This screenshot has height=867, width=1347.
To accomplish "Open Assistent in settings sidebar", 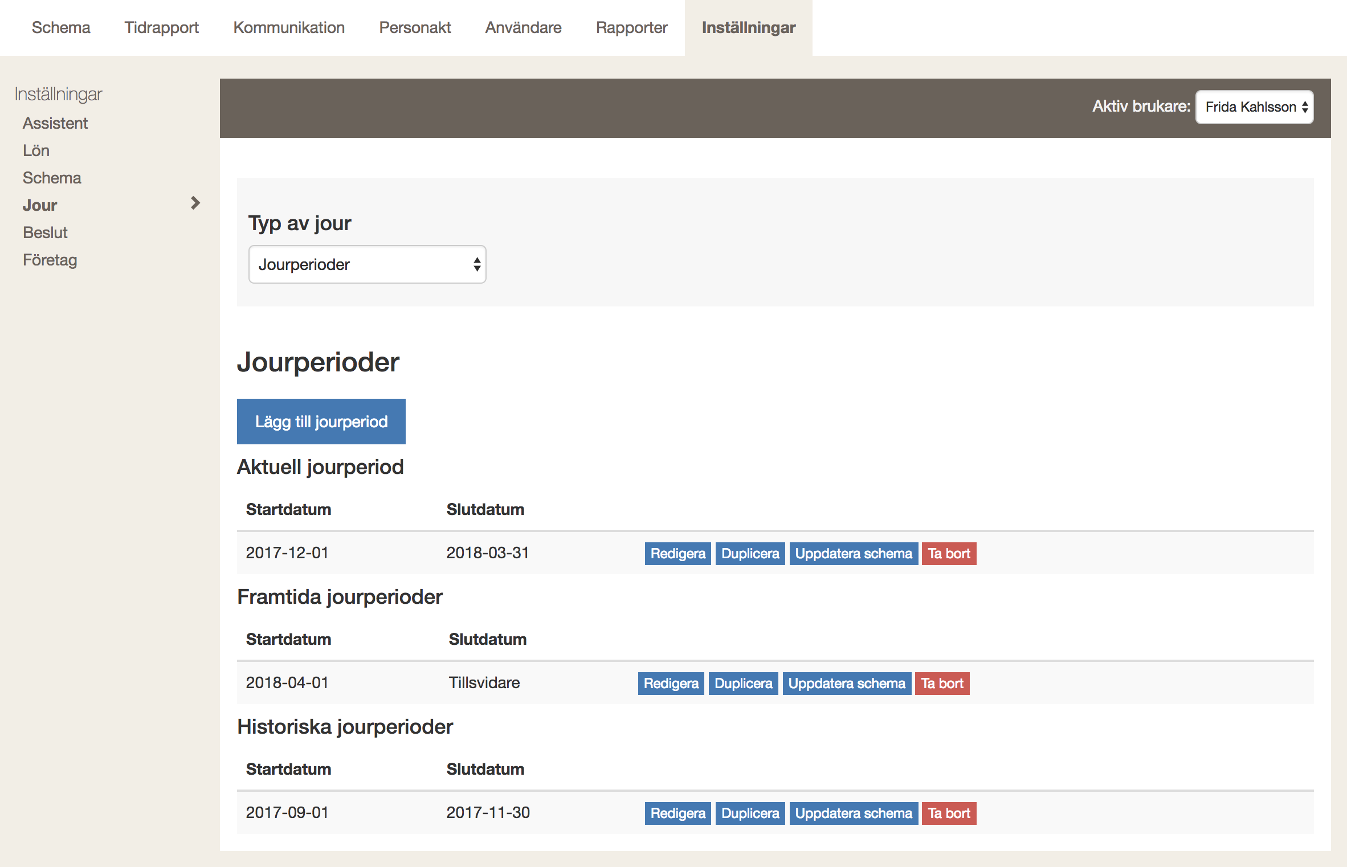I will (x=55, y=123).
